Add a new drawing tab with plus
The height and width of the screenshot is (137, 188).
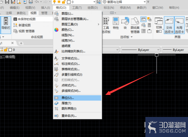point(21,43)
